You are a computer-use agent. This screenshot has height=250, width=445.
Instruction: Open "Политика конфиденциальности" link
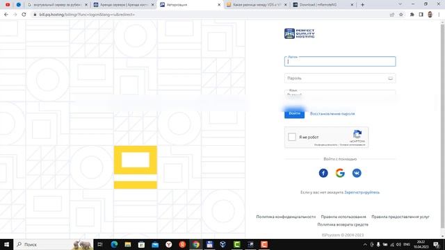pos(286,217)
